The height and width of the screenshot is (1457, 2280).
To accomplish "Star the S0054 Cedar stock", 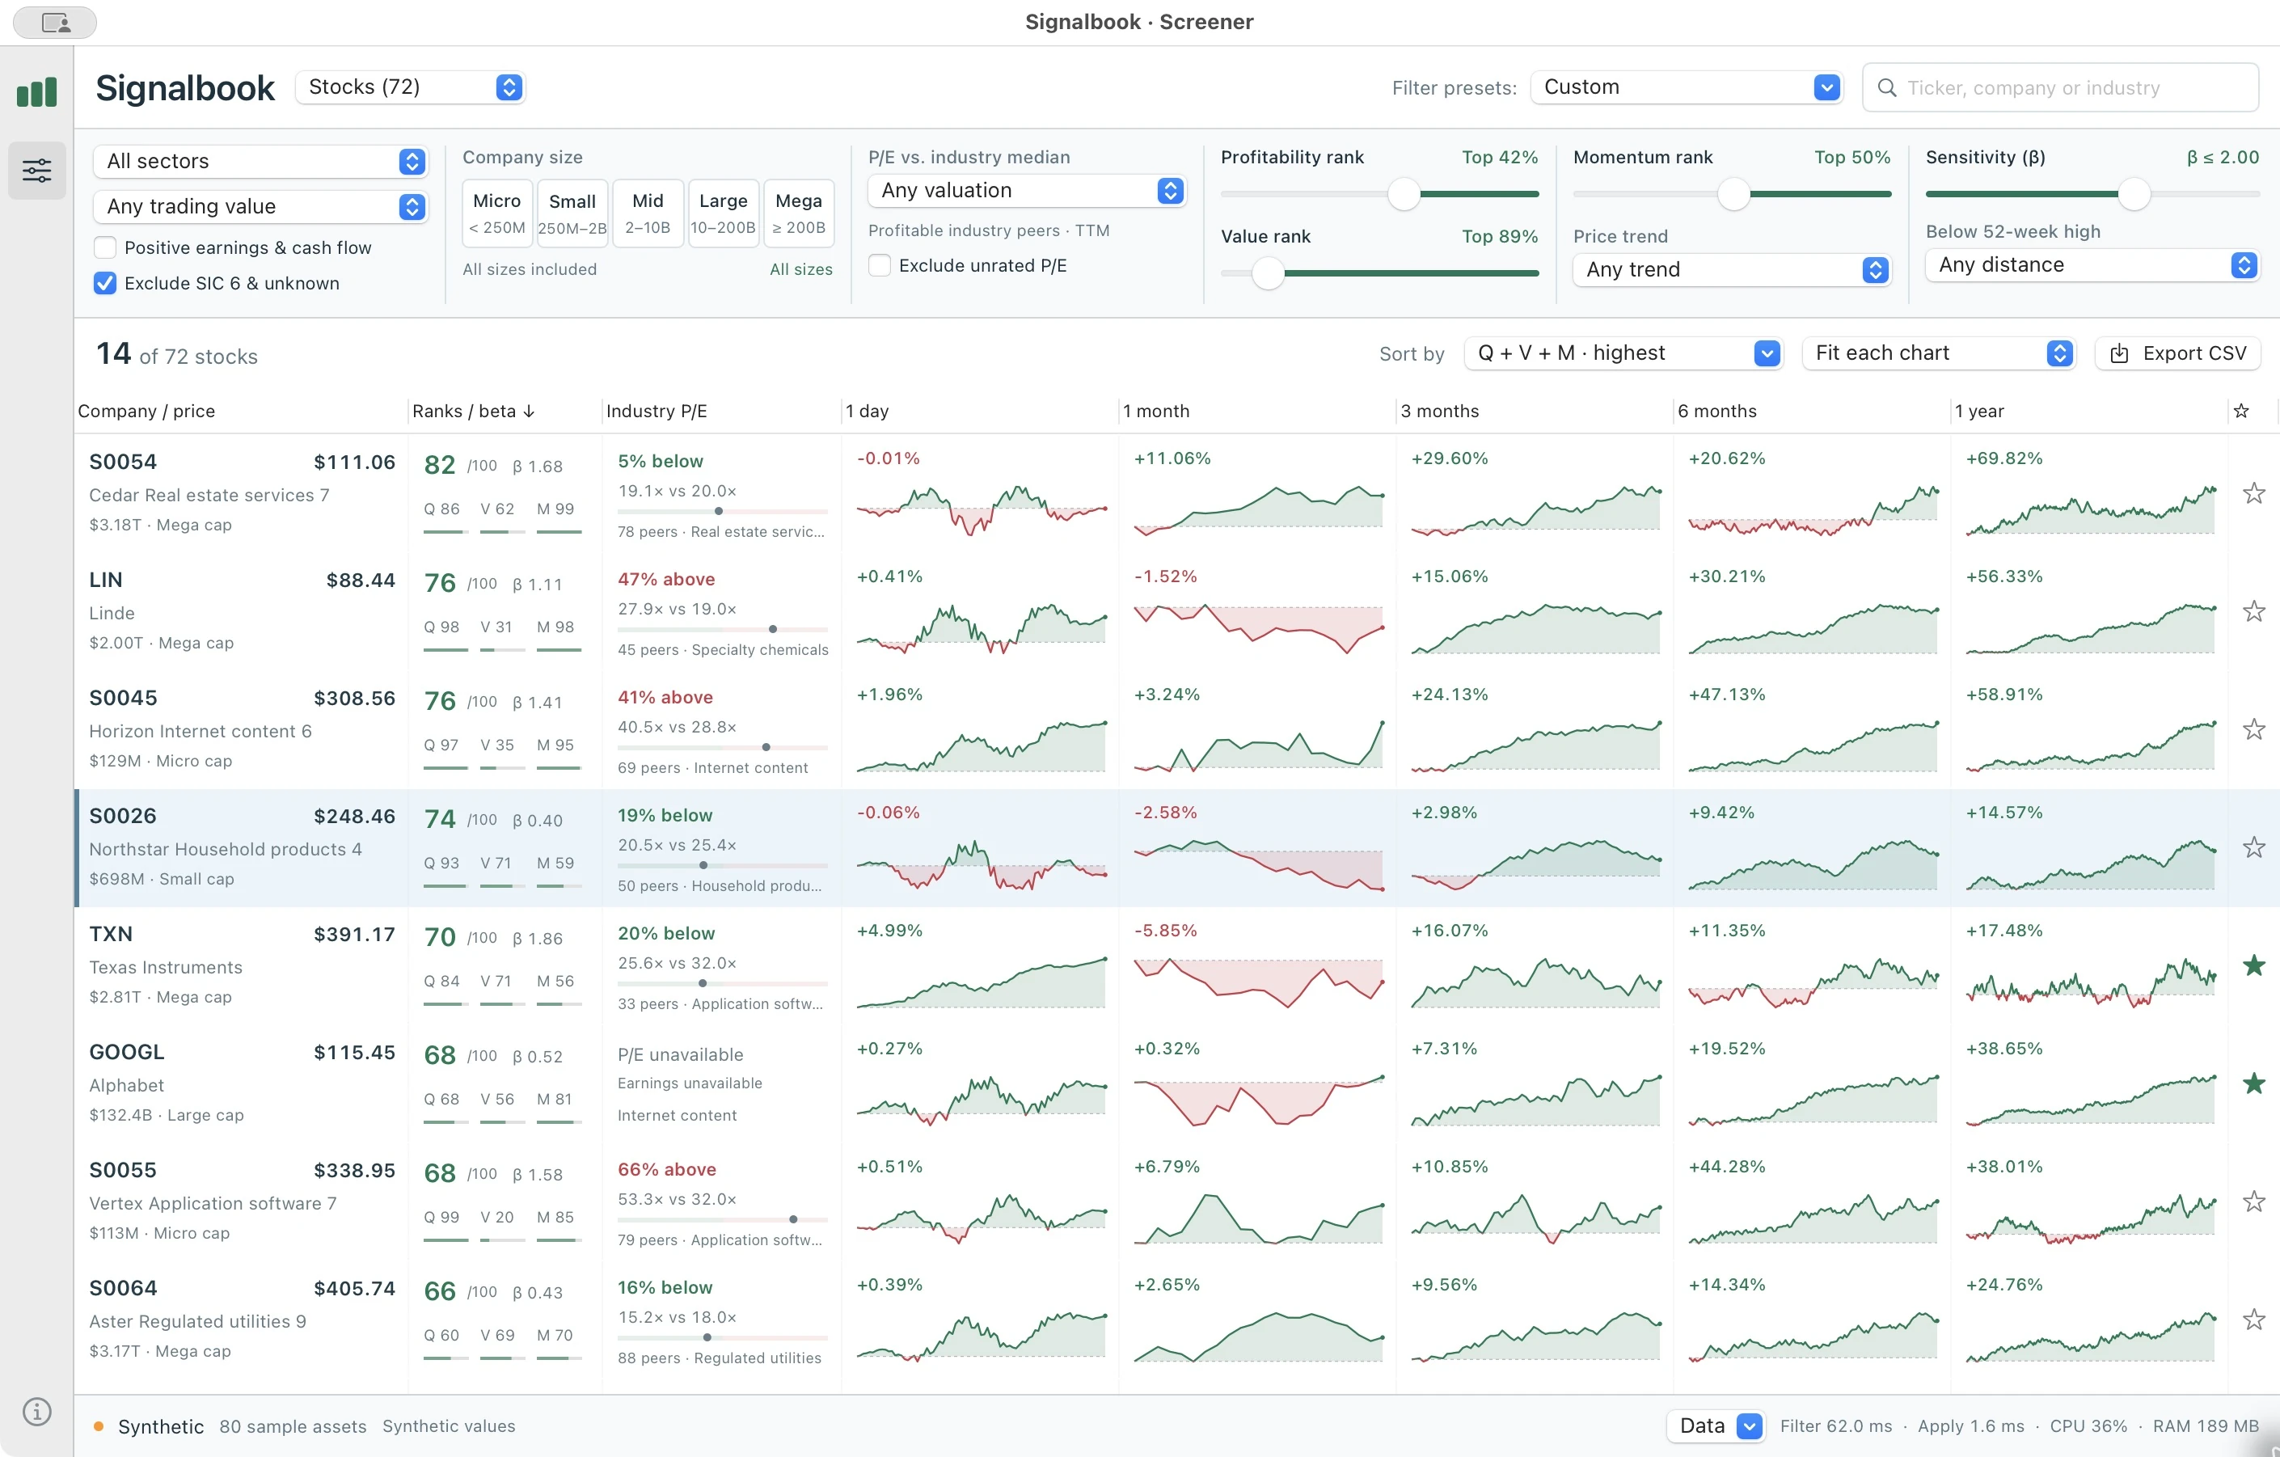I will 2253,493.
